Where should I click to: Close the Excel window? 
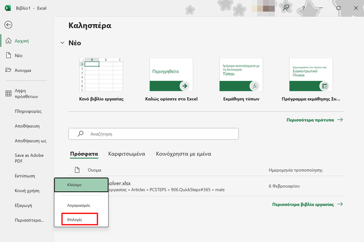pos(356,8)
